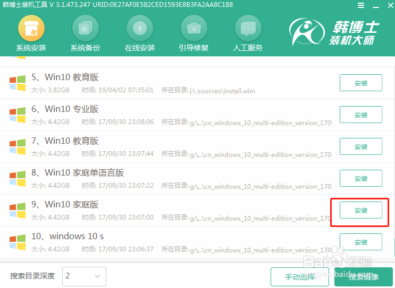395x288 pixels.
Task: Minimize the 韩博士装机工具 window
Action: click(x=376, y=6)
